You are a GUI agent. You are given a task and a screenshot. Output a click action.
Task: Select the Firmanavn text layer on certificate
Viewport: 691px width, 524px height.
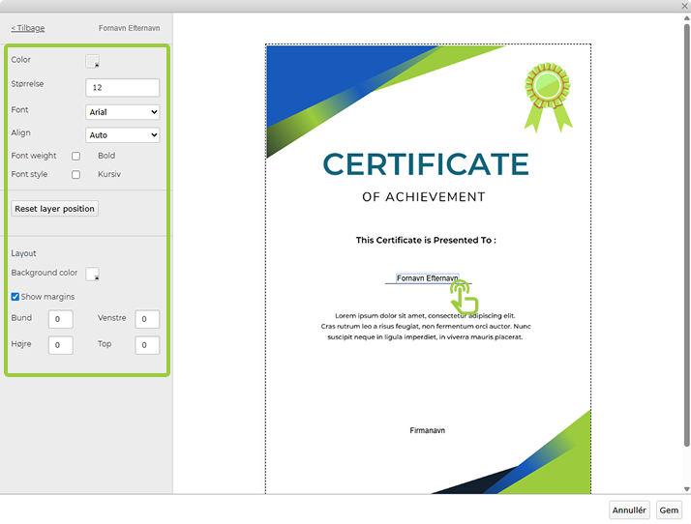427,430
